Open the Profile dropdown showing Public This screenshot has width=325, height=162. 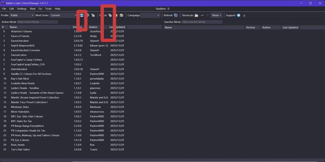(x=22, y=15)
